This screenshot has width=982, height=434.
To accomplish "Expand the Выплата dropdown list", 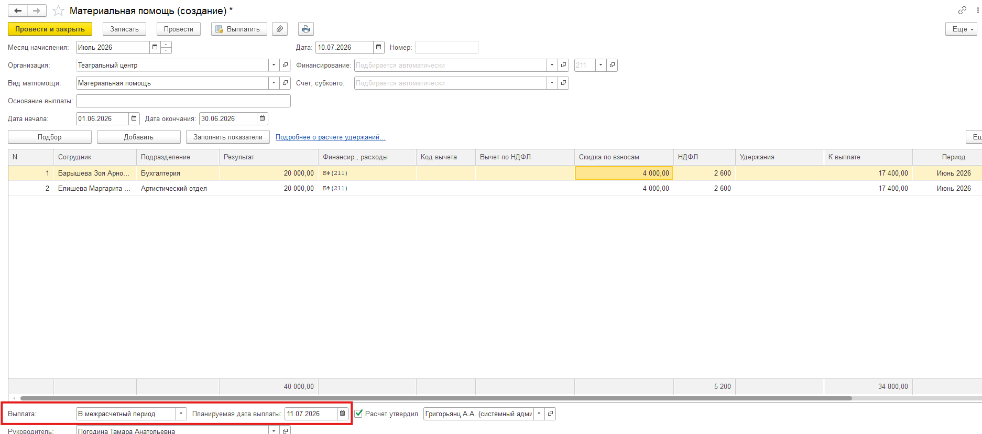I will [x=181, y=414].
